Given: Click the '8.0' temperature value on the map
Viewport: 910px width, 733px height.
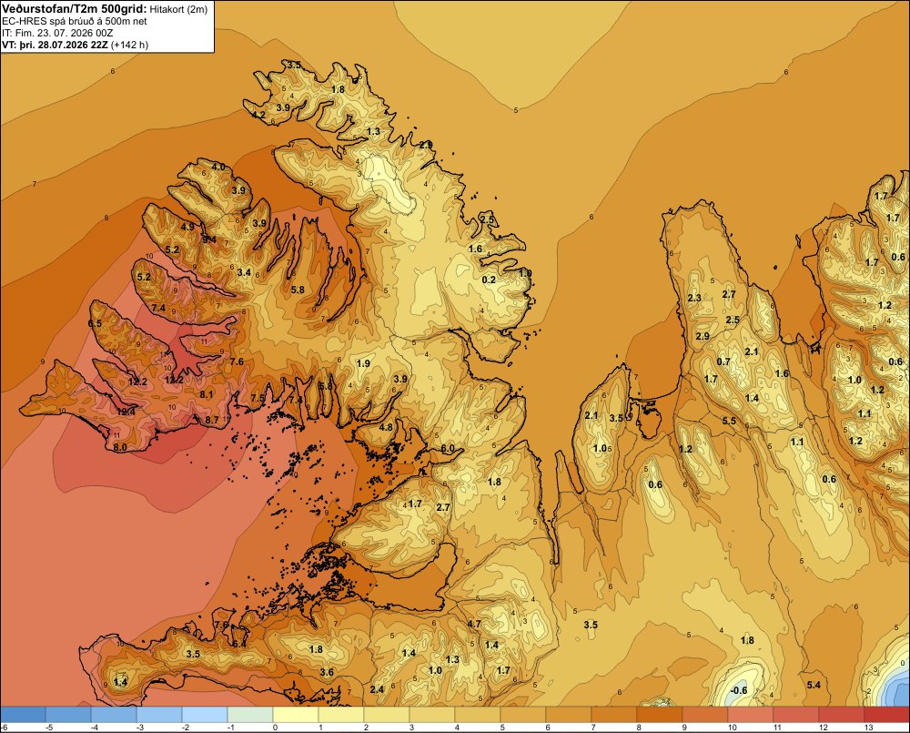Looking at the screenshot, I should (x=120, y=447).
